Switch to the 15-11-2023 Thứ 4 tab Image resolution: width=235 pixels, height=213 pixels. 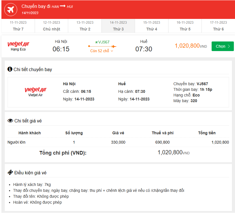pyautogui.click(x=152, y=26)
